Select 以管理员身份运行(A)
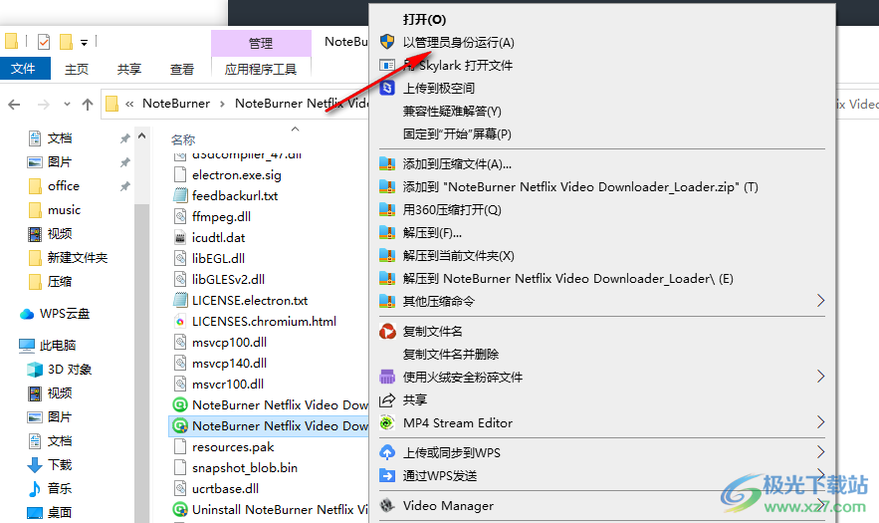The height and width of the screenshot is (523, 879). [459, 42]
